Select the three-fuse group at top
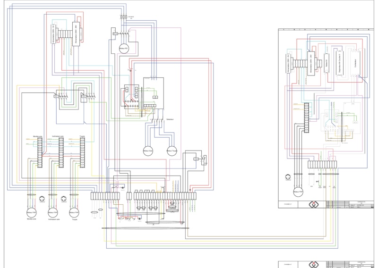 (x=125, y=17)
